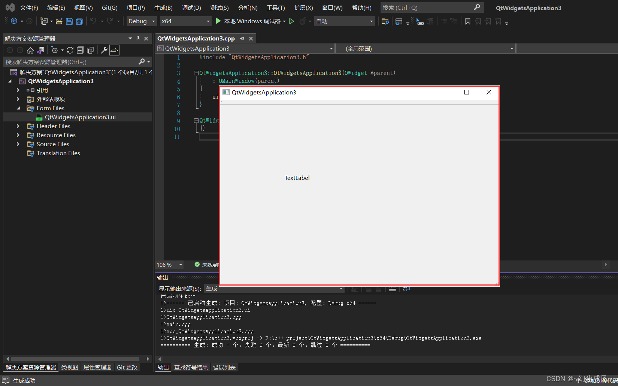Click the bookmark icon in the toolbar
This screenshot has width=618, height=386.
(x=468, y=21)
